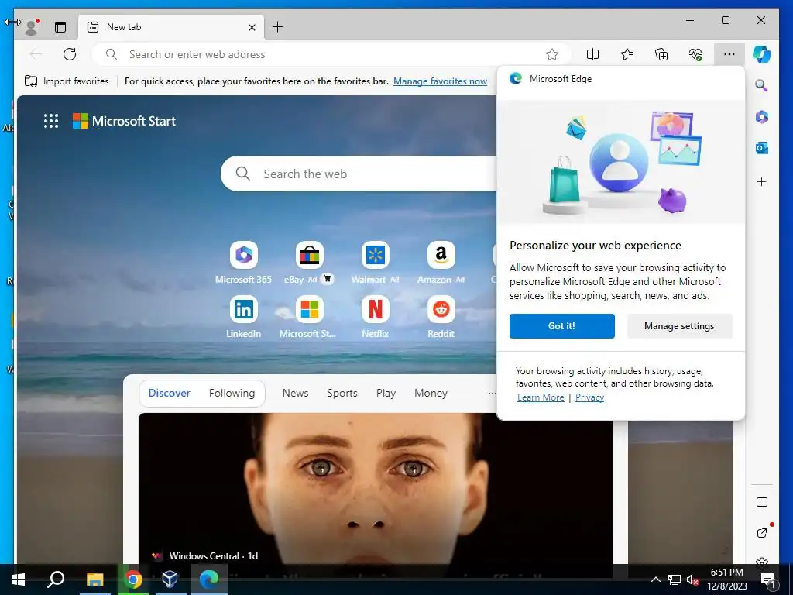The image size is (793, 595).
Task: Click the Got it! button
Action: pyautogui.click(x=562, y=326)
